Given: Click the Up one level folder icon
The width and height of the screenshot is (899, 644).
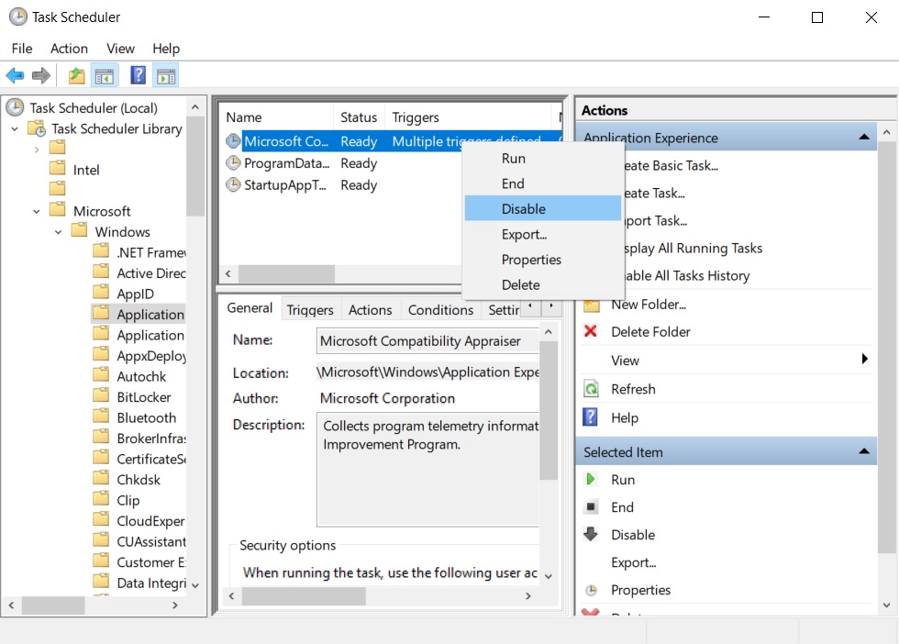Looking at the screenshot, I should click(x=76, y=75).
